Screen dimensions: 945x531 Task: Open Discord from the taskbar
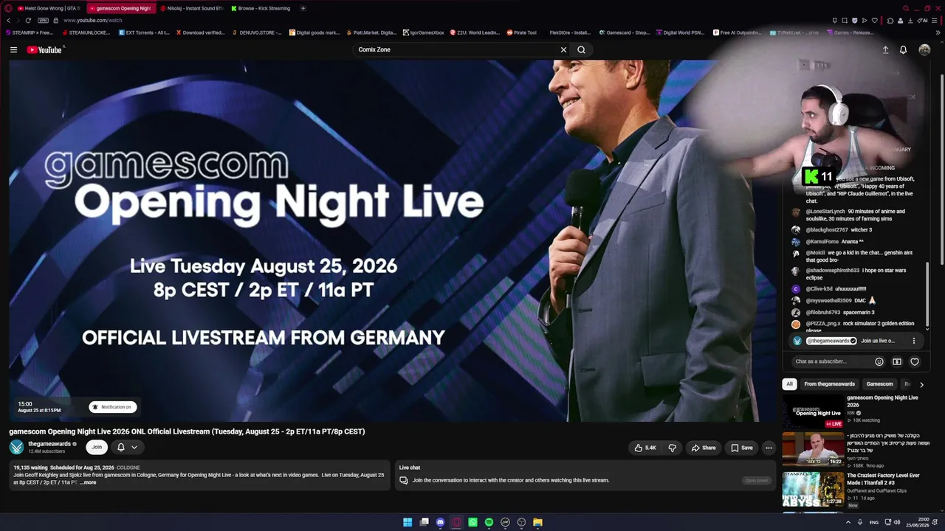[x=440, y=522]
